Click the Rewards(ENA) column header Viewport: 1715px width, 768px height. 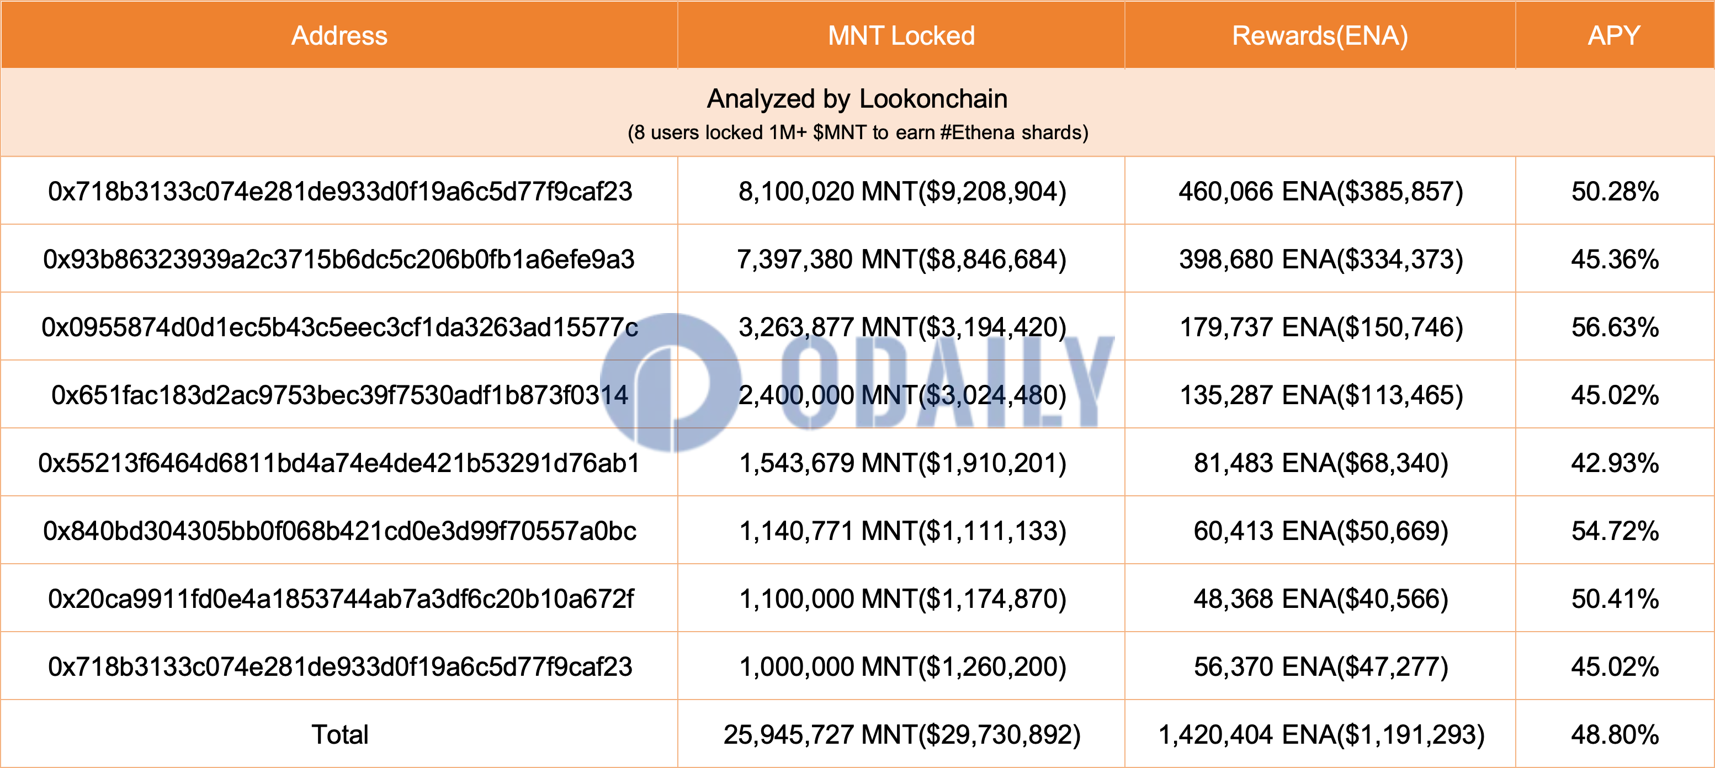(1320, 35)
